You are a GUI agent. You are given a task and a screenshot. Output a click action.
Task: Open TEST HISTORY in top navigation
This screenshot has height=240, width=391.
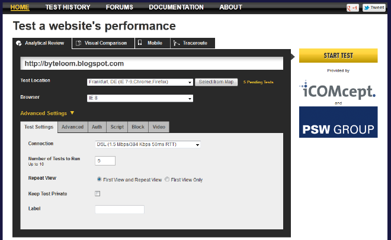[68, 7]
